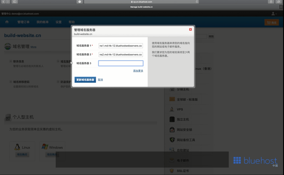Click the 域名服务器 1 input field
This screenshot has height=175, width=284.
click(x=121, y=46)
